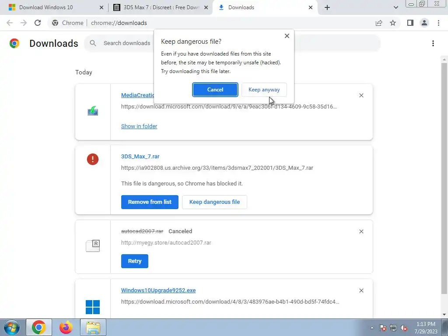Click the autocad2007.rar file icon
Image resolution: width=448 pixels, height=336 pixels.
pyautogui.click(x=93, y=246)
